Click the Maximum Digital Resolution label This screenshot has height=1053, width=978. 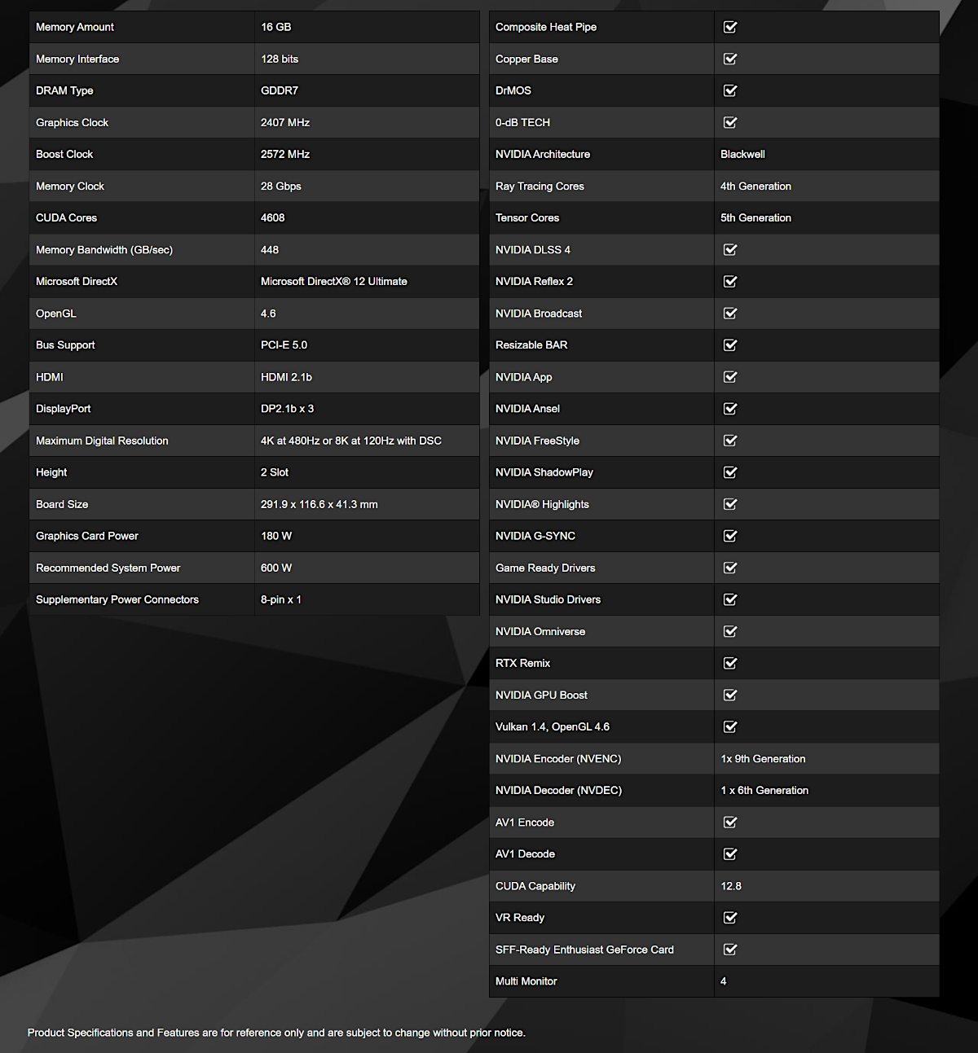point(102,441)
